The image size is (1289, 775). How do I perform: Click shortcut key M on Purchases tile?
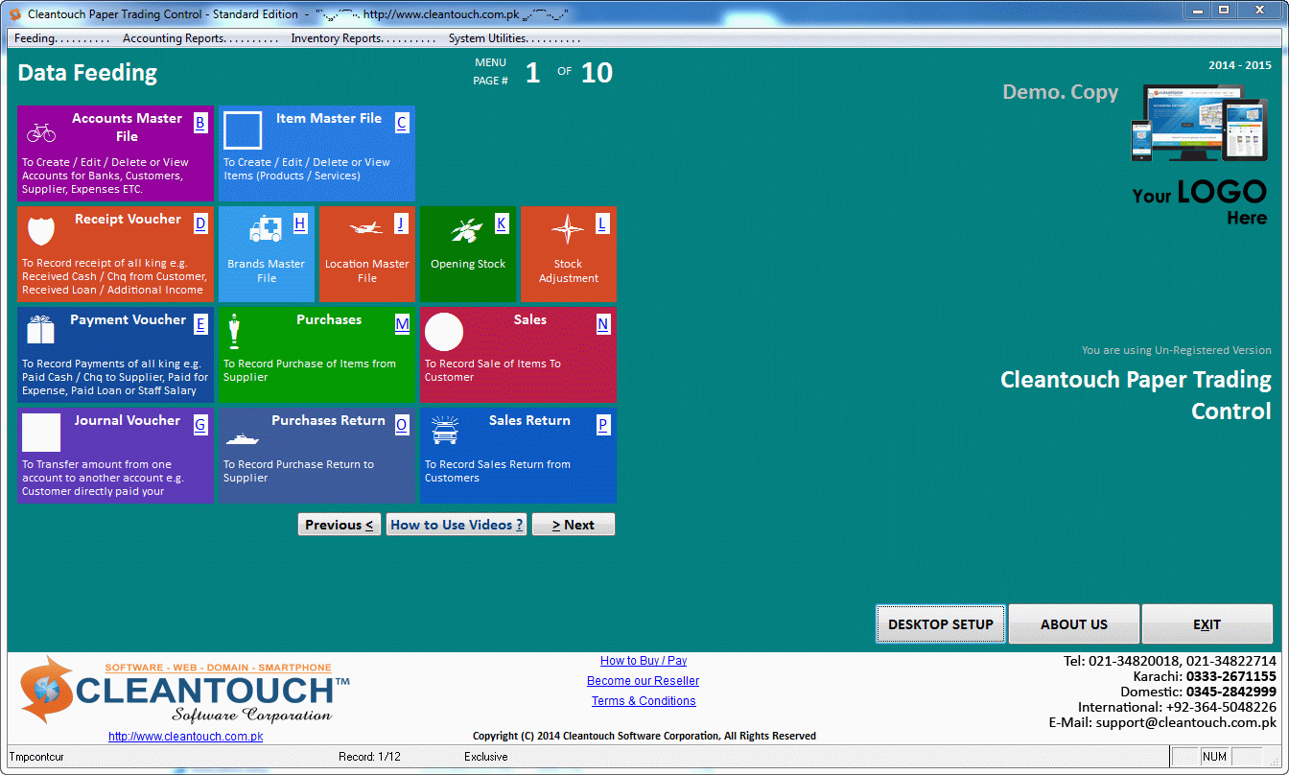click(402, 324)
